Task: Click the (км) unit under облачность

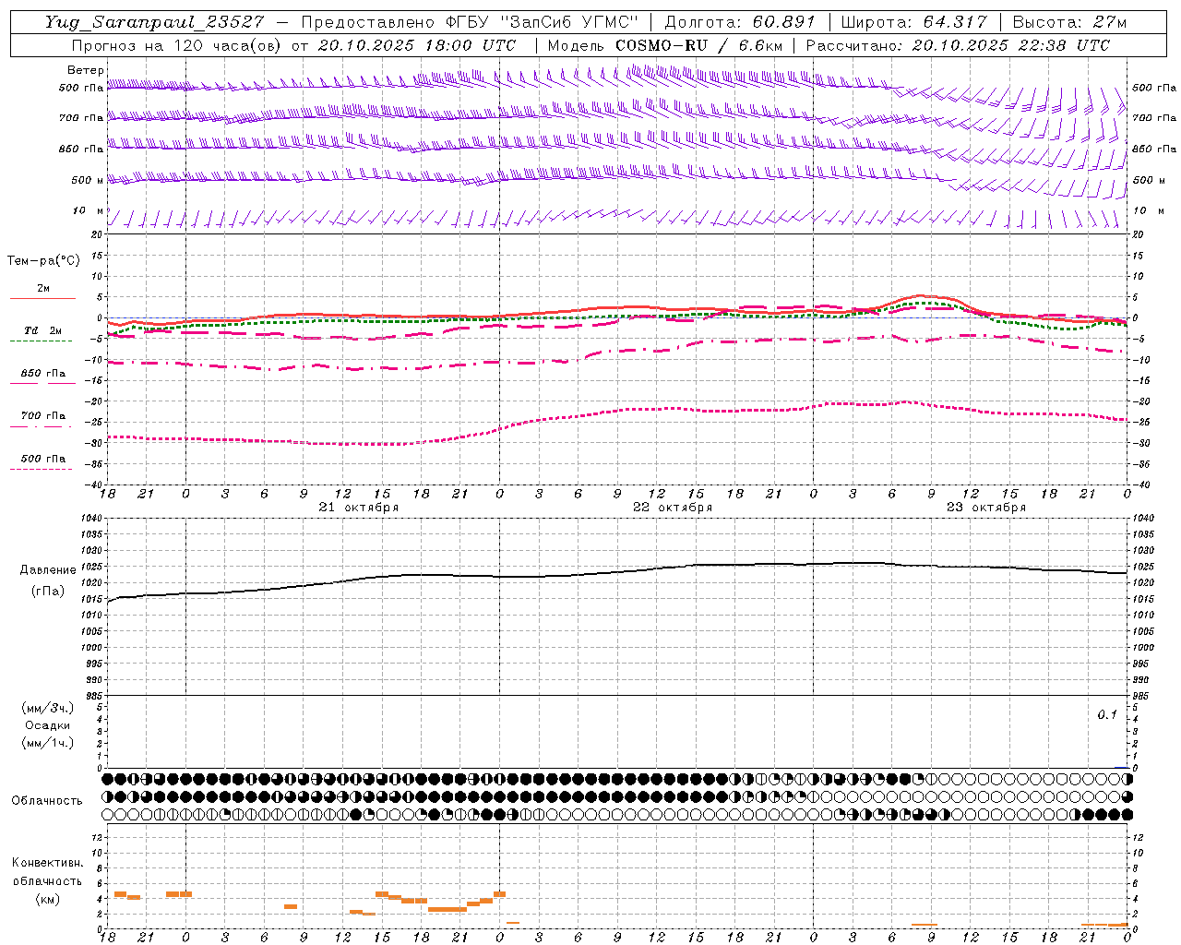Action: tap(47, 899)
